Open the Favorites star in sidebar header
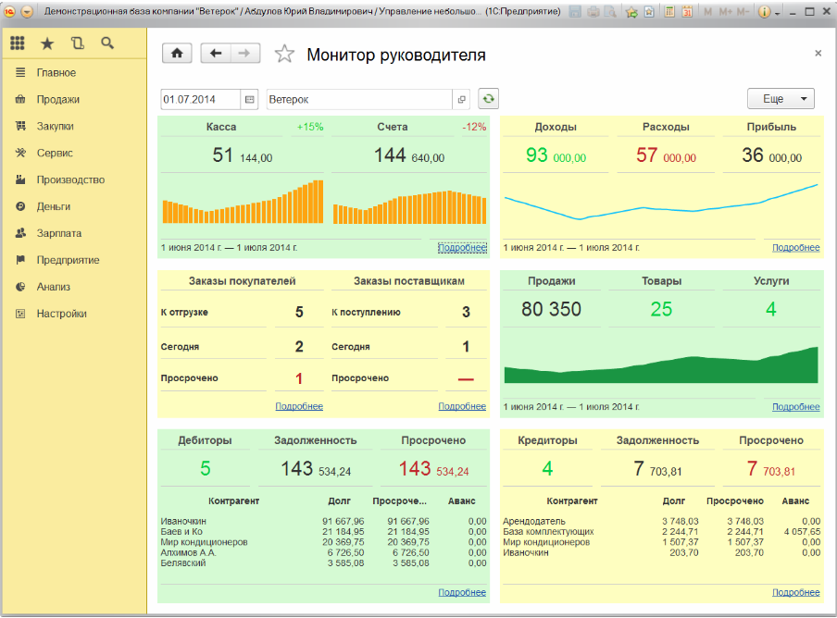 [x=46, y=43]
